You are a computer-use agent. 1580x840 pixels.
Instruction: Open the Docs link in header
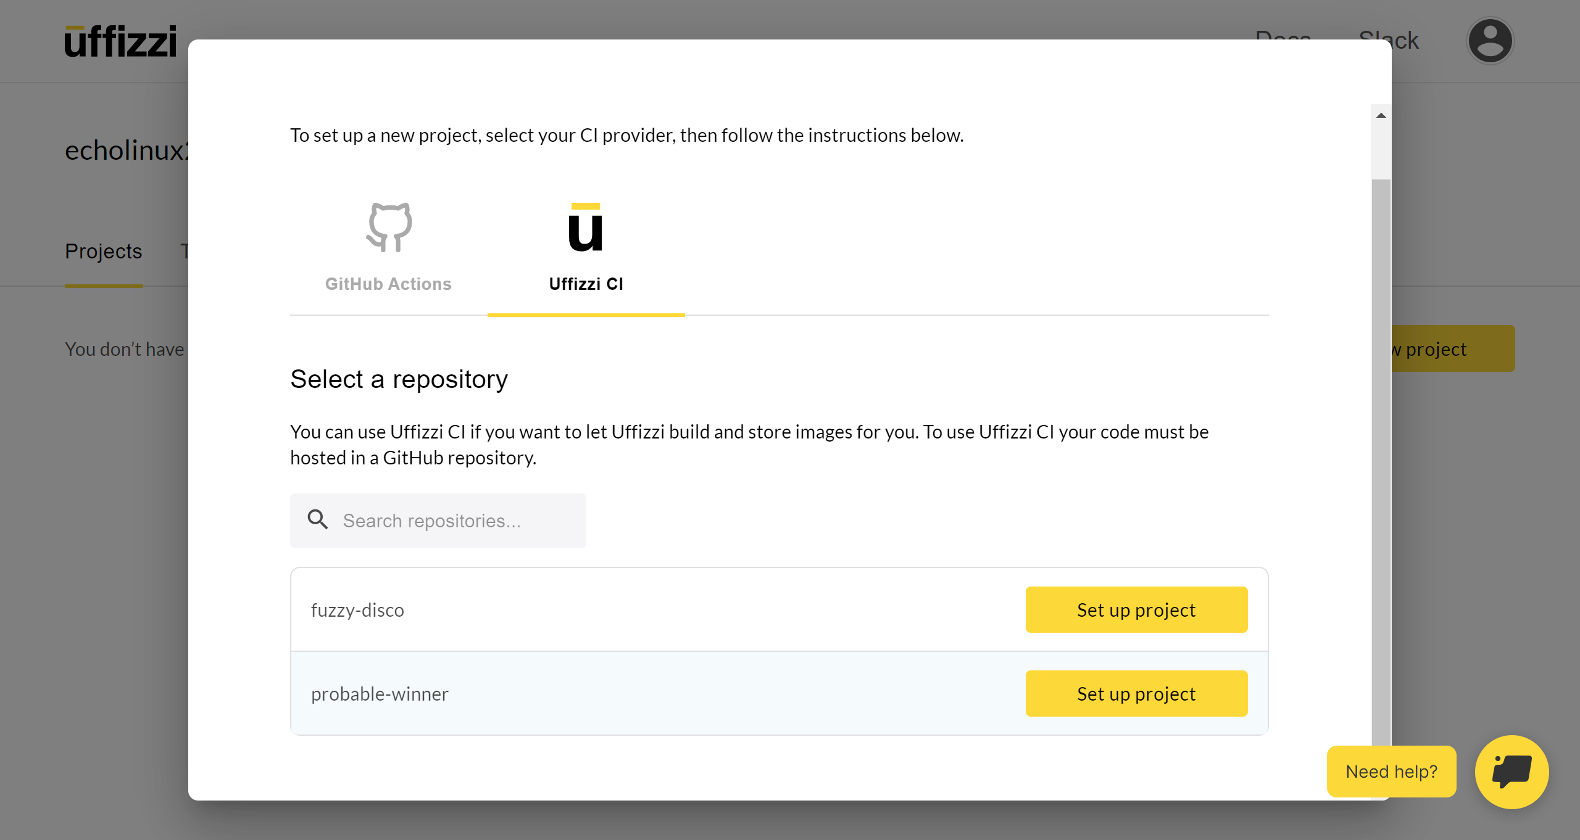click(1283, 34)
